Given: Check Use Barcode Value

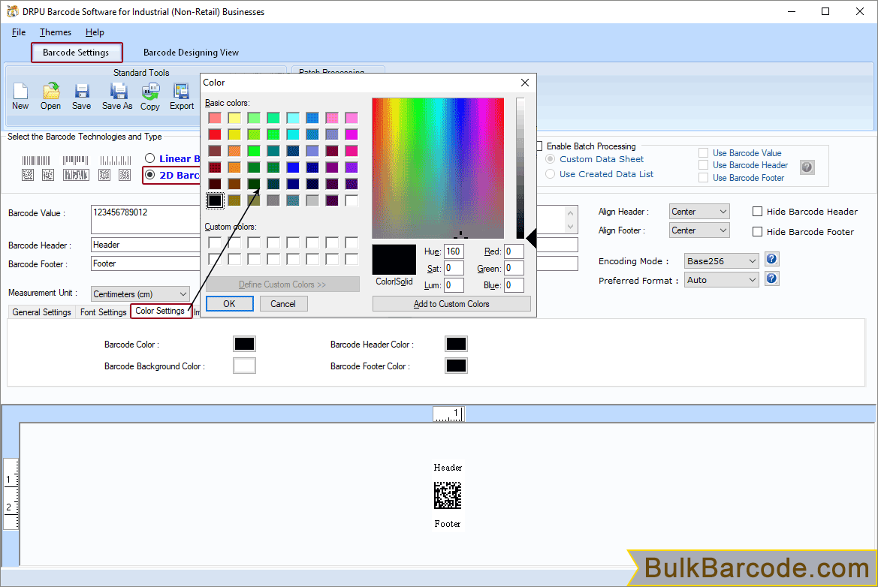Looking at the screenshot, I should [x=703, y=153].
